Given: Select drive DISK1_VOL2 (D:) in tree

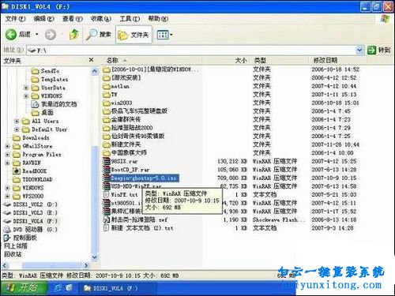Looking at the screenshot, I should coord(30,204).
